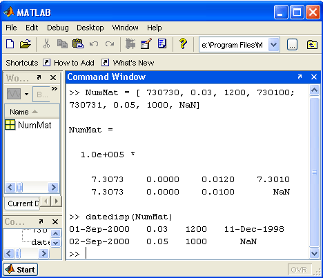Click the 'datedisp(NumMat)' command text
The image size is (323, 278).
coord(129,217)
